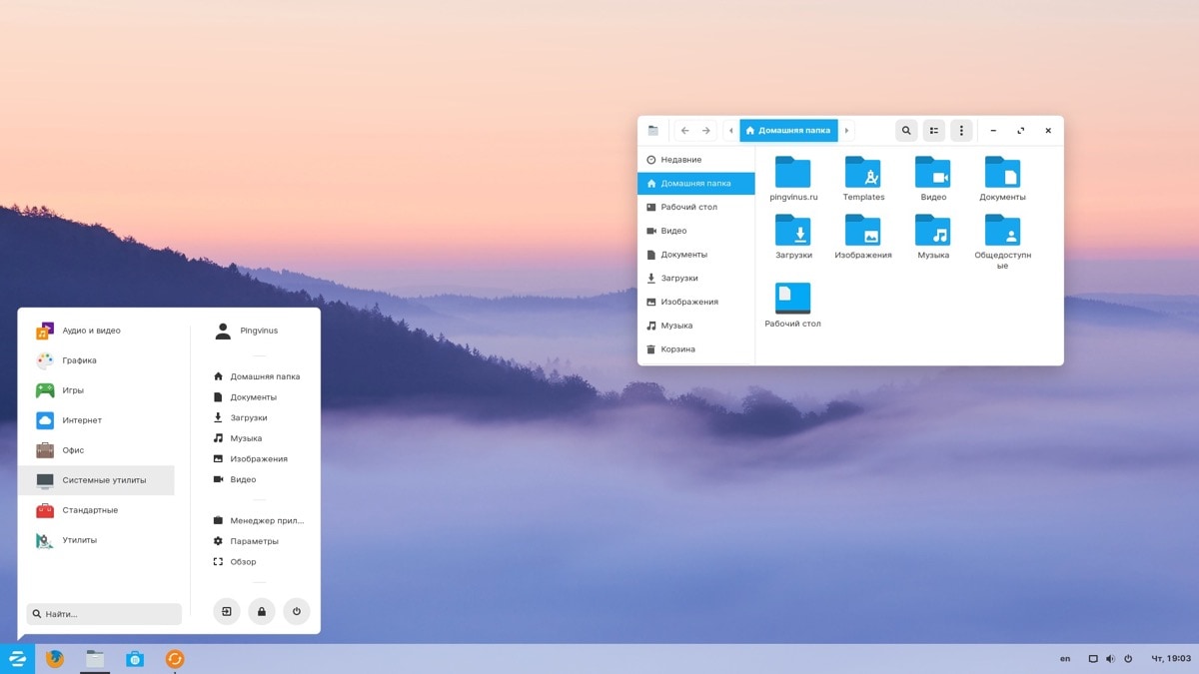Open the Офис category
1199x674 pixels.
point(96,450)
